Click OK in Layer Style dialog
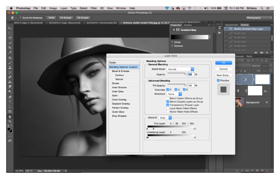Viewport: 280px width, 179px height. pyautogui.click(x=224, y=63)
